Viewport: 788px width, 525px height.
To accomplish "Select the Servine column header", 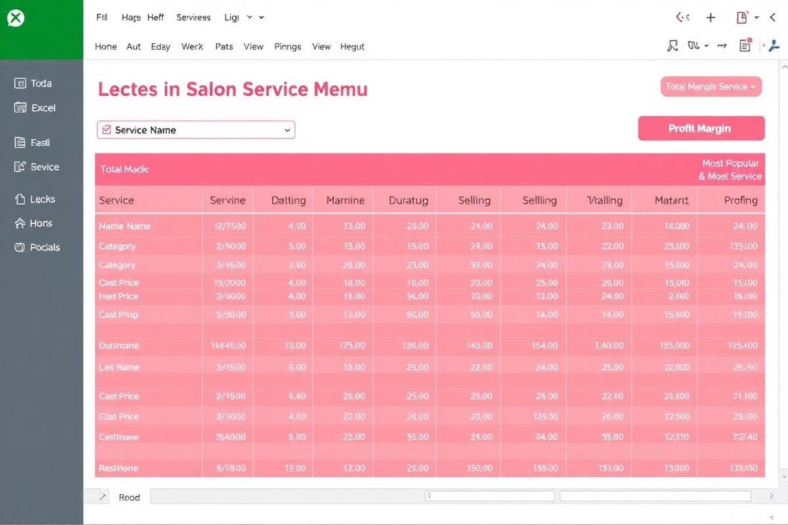I will click(227, 200).
